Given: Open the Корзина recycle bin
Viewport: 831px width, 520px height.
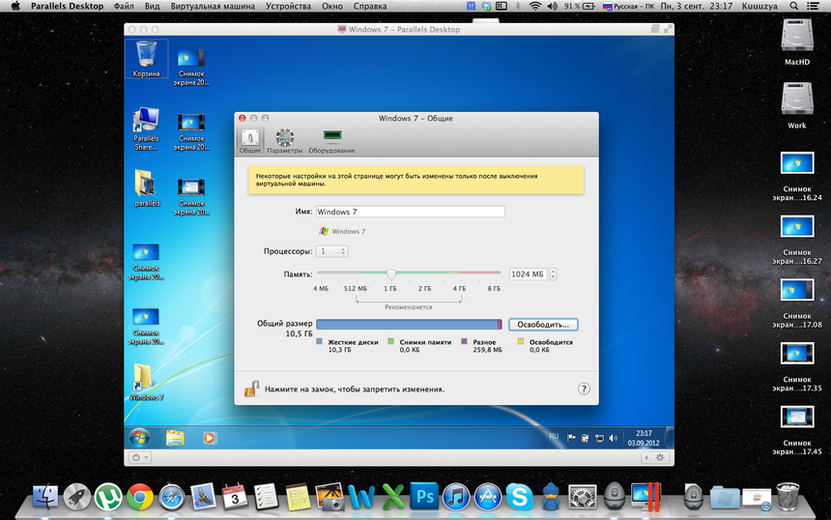Looking at the screenshot, I should click(x=147, y=58).
